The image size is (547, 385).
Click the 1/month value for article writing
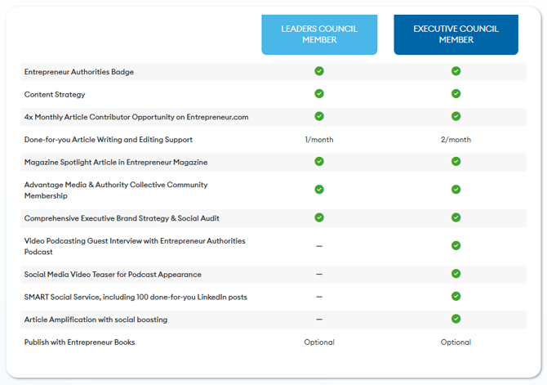point(319,140)
